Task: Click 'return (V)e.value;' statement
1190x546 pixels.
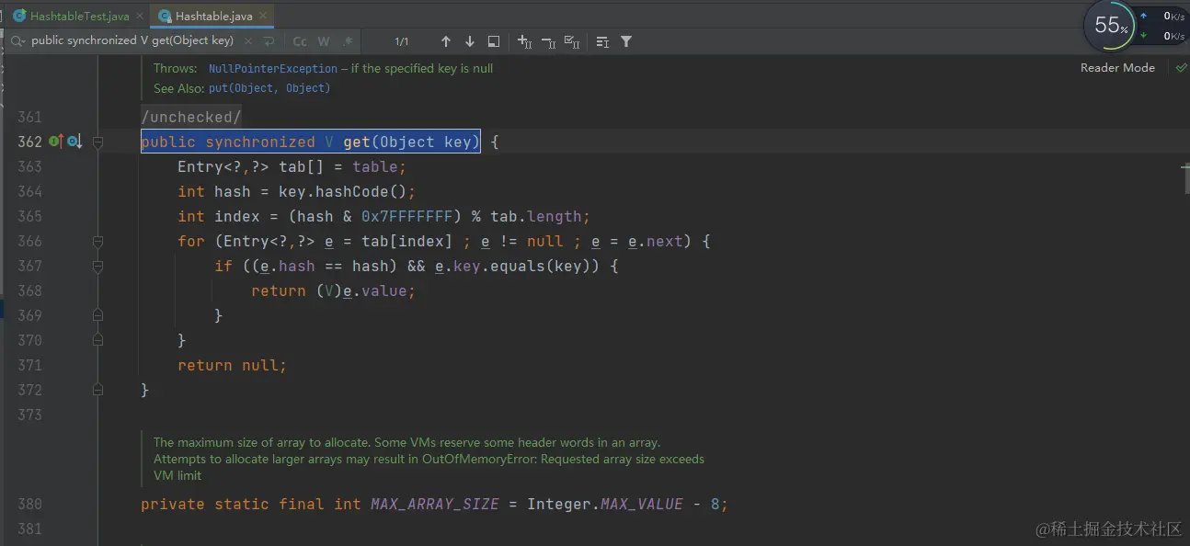Action: click(334, 290)
